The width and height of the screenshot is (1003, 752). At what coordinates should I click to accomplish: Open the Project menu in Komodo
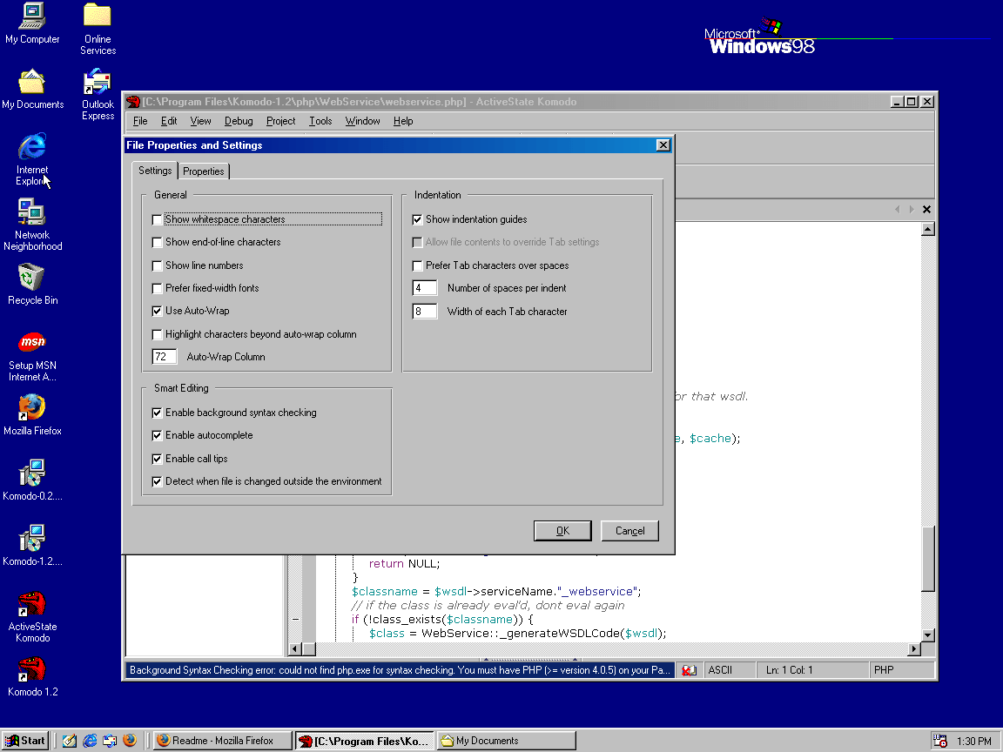tap(281, 121)
